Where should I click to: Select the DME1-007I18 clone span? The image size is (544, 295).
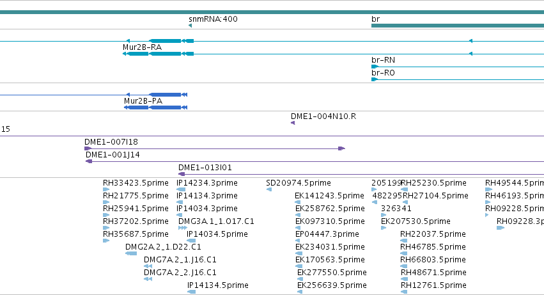[x=215, y=148]
